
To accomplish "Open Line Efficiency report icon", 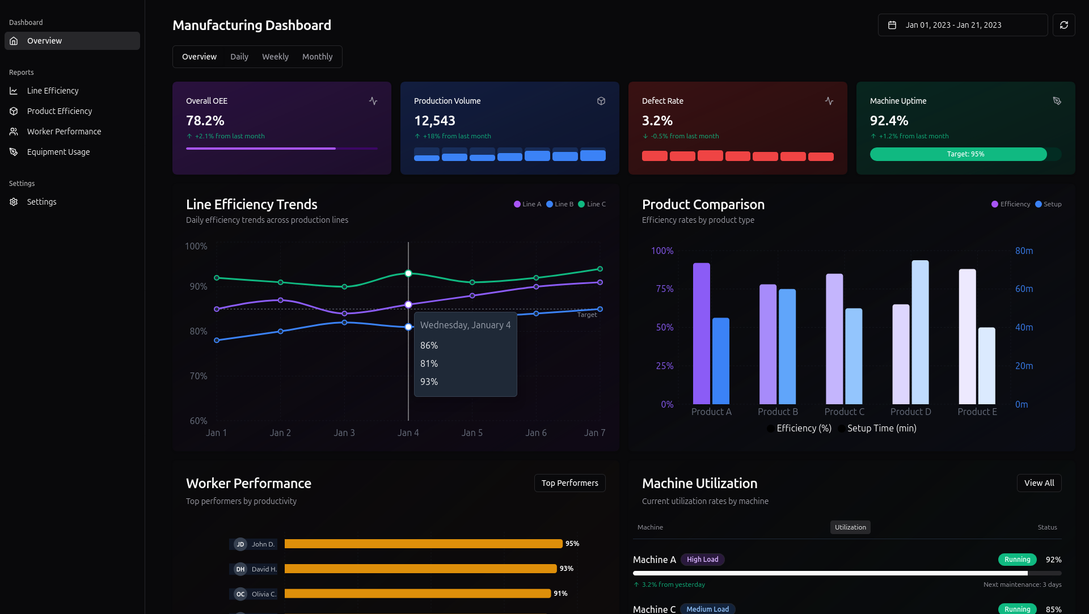I will 14,91.
